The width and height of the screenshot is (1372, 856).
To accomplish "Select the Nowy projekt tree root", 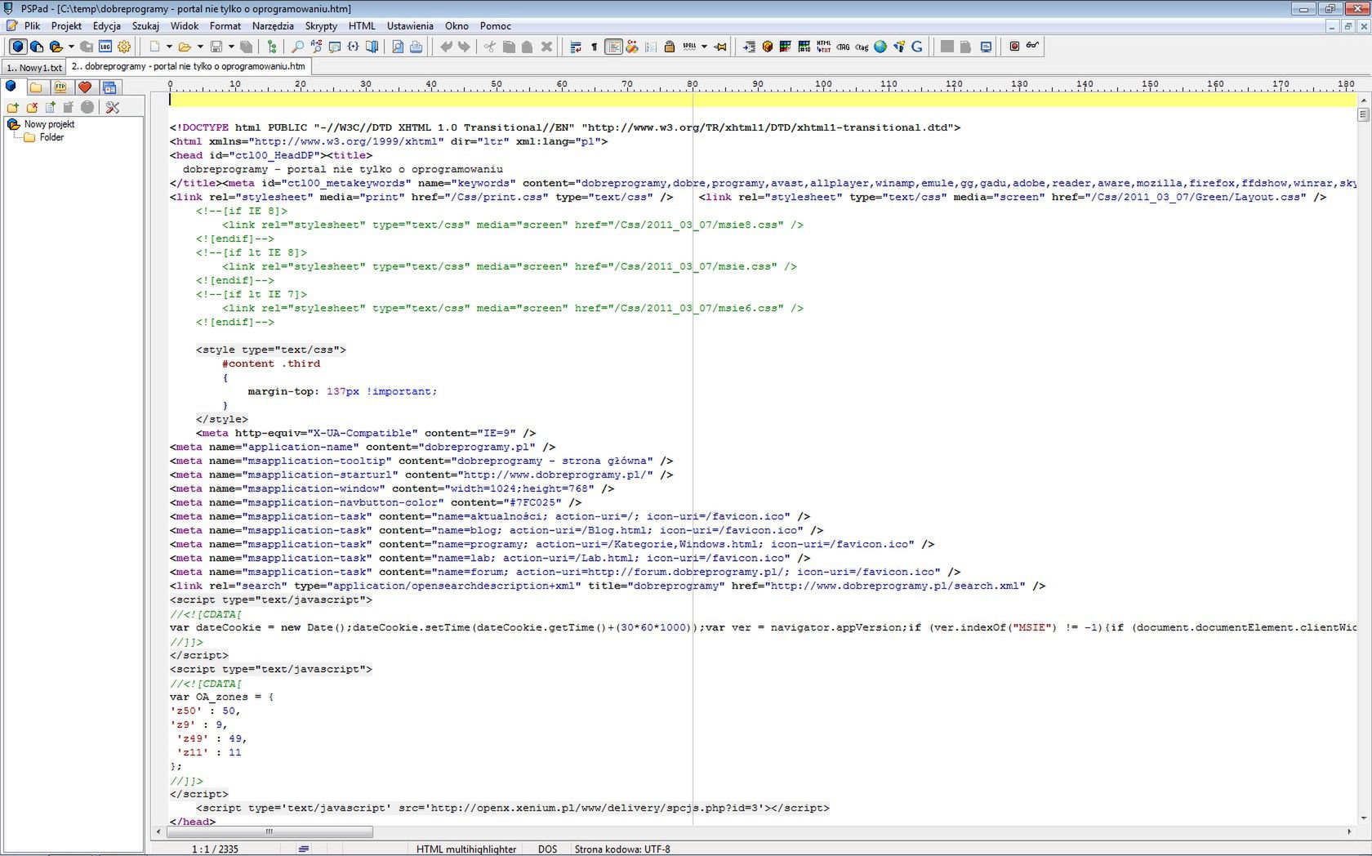I will pyautogui.click(x=49, y=124).
